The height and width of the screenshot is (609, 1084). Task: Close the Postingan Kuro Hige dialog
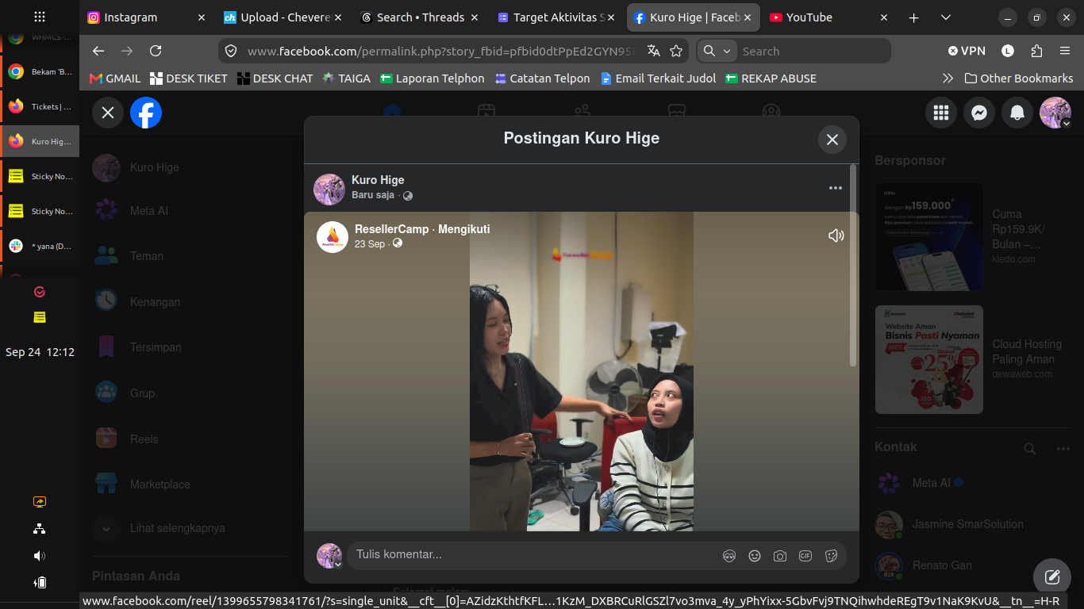pyautogui.click(x=832, y=140)
